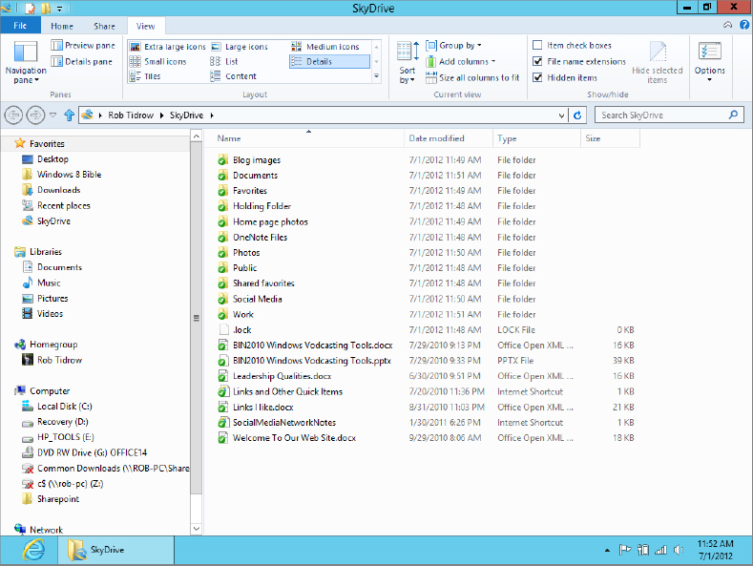Select Large icons layout
Screen dimensions: 753x566
pos(240,47)
